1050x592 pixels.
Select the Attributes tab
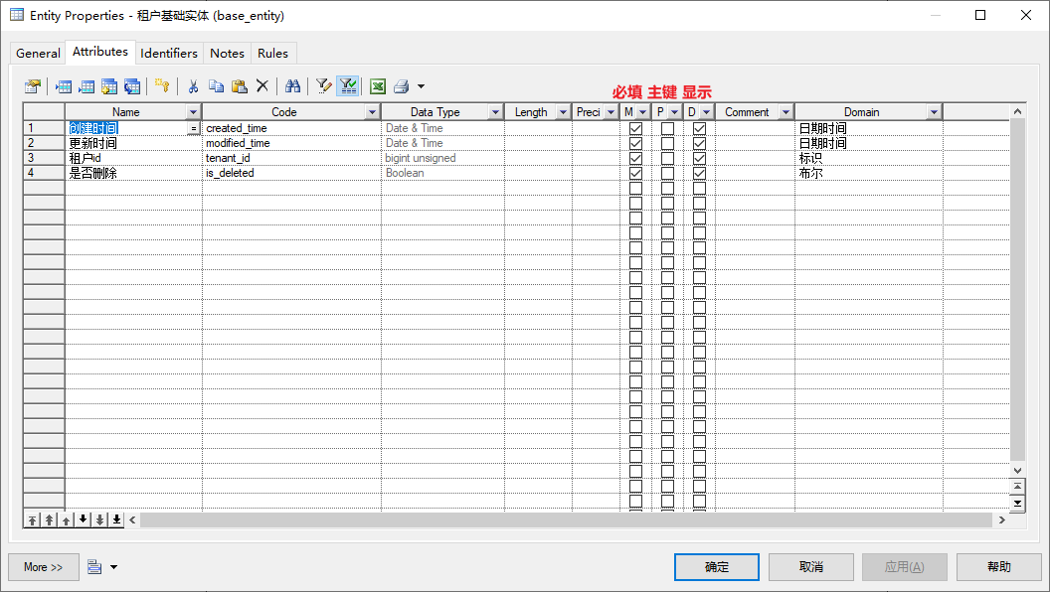tap(100, 52)
